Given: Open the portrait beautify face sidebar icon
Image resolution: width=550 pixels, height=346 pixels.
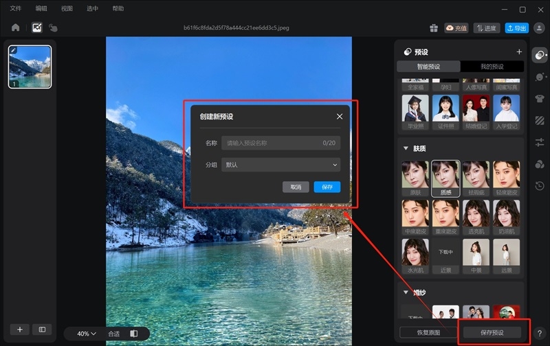Looking at the screenshot, I should [x=540, y=77].
